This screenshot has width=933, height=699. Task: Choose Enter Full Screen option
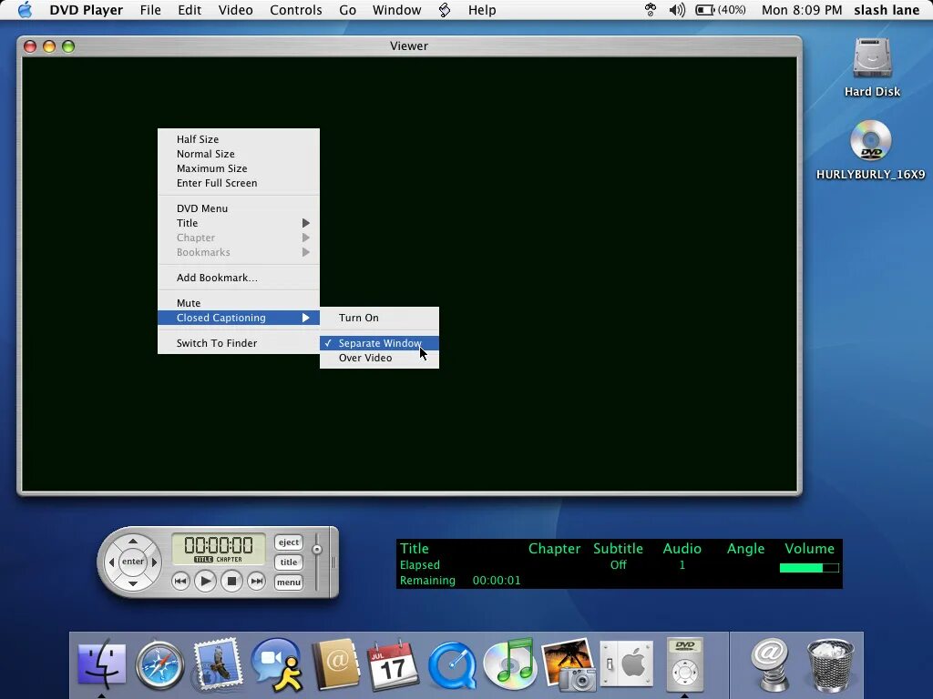tap(239, 183)
